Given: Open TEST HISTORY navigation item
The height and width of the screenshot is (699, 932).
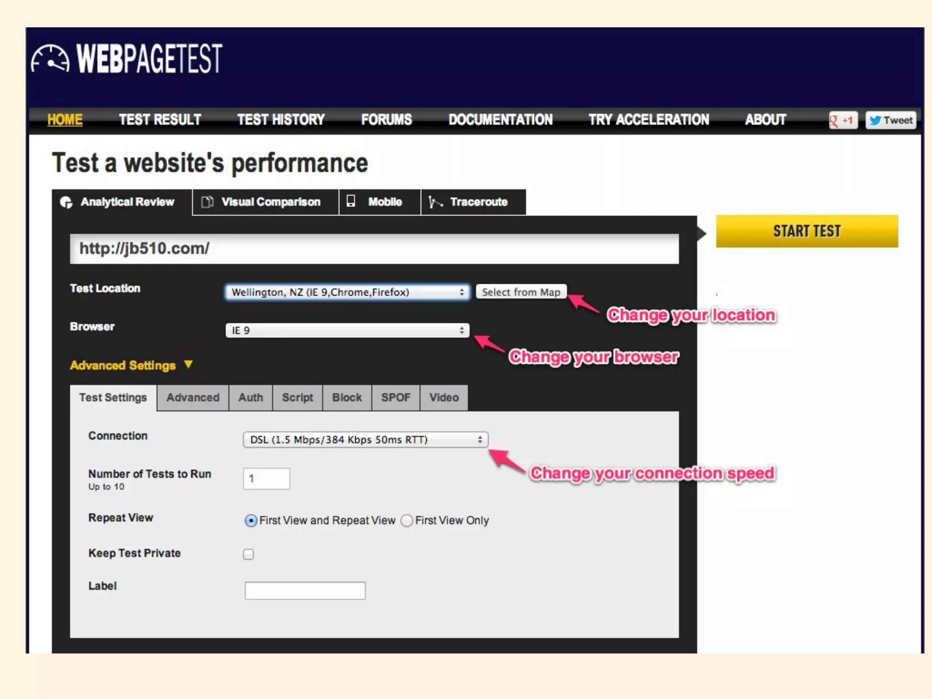Looking at the screenshot, I should coord(281,120).
